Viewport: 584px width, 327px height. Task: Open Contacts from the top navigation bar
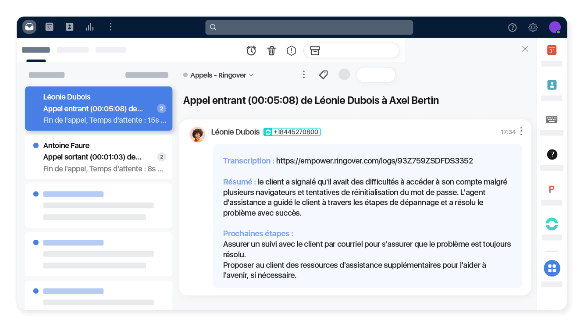(69, 27)
